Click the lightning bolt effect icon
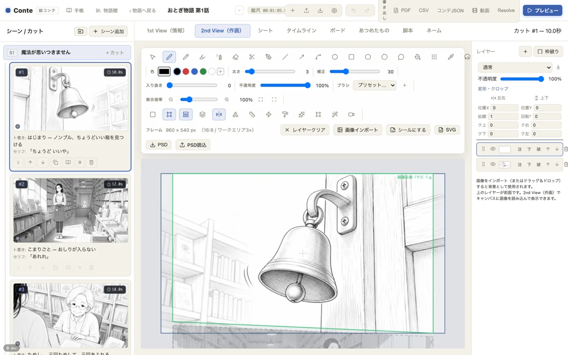This screenshot has width=568, height=355. click(x=268, y=115)
